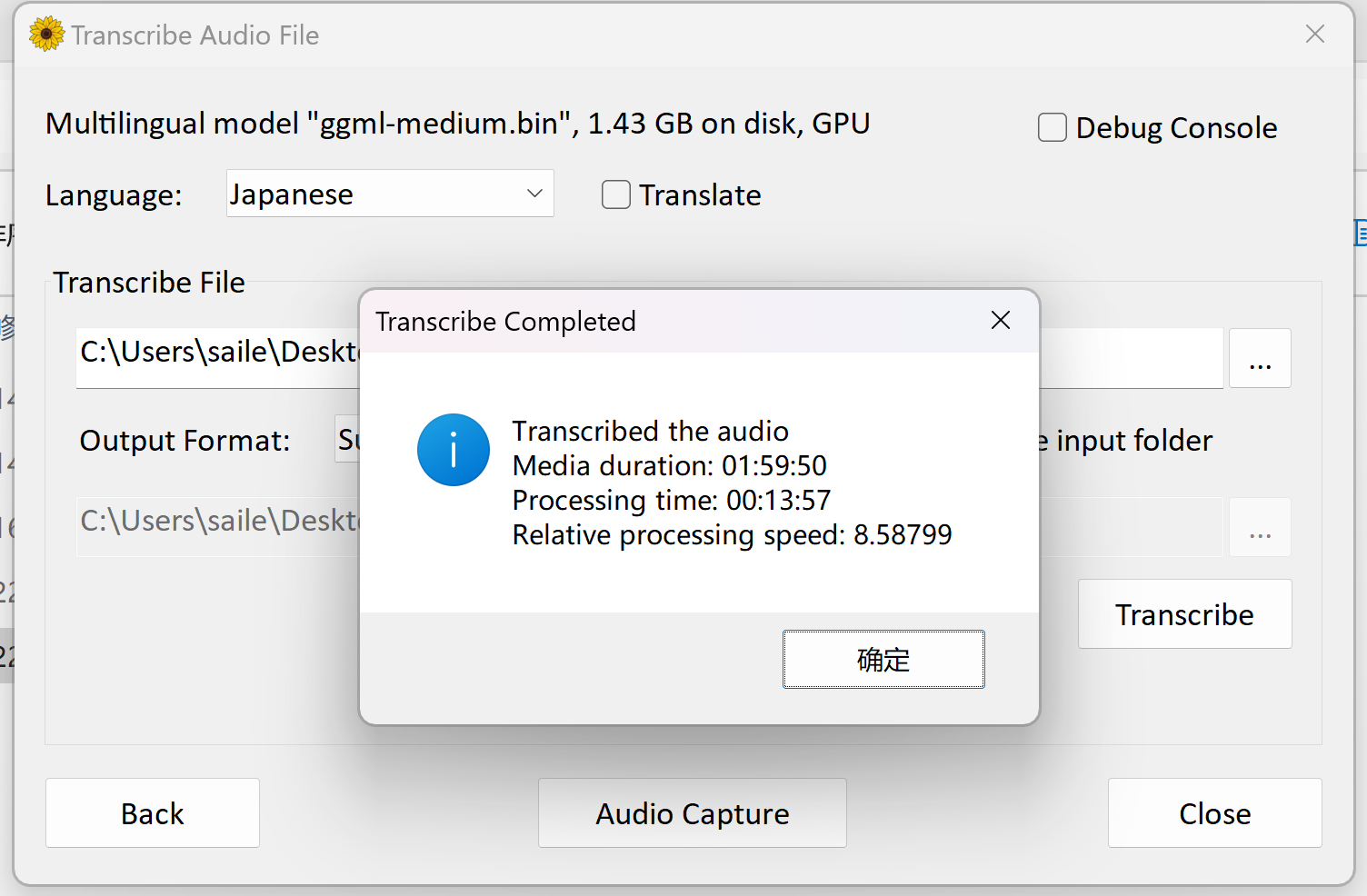
Task: Close the Transcribe Completed dialog with X
Action: tap(1001, 320)
